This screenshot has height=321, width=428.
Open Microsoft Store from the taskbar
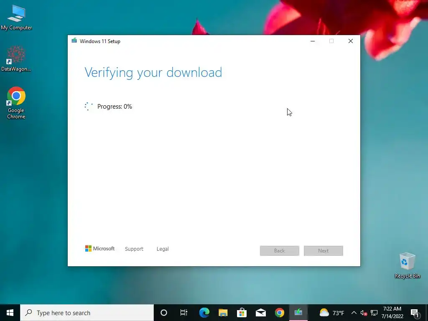[x=242, y=313]
